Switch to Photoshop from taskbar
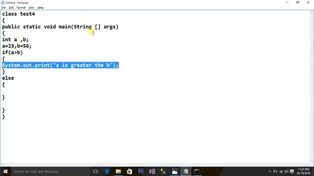This screenshot has width=314, height=176. 141,172
